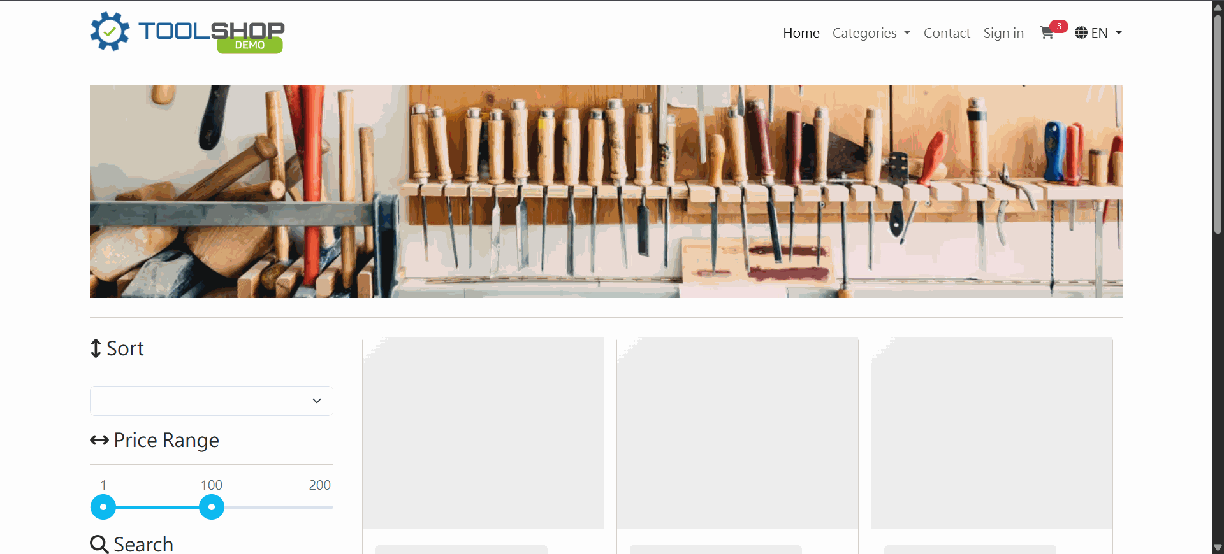The height and width of the screenshot is (554, 1224).
Task: Click the gear checkmark logo icon
Action: tap(110, 31)
